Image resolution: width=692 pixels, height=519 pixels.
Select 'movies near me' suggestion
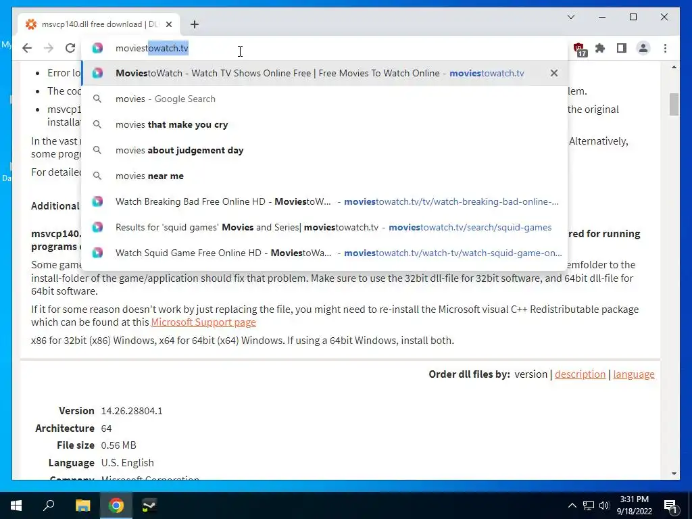tap(324, 176)
